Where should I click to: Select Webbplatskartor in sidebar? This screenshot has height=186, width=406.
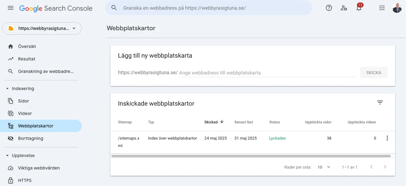41,126
